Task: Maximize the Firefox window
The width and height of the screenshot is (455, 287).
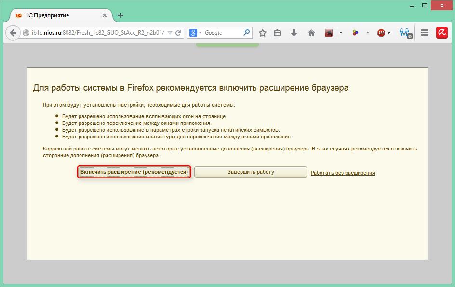Action: (425, 5)
